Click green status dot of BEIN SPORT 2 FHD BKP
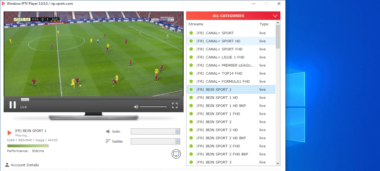Screen dimensions: 380x171 pos(191,154)
